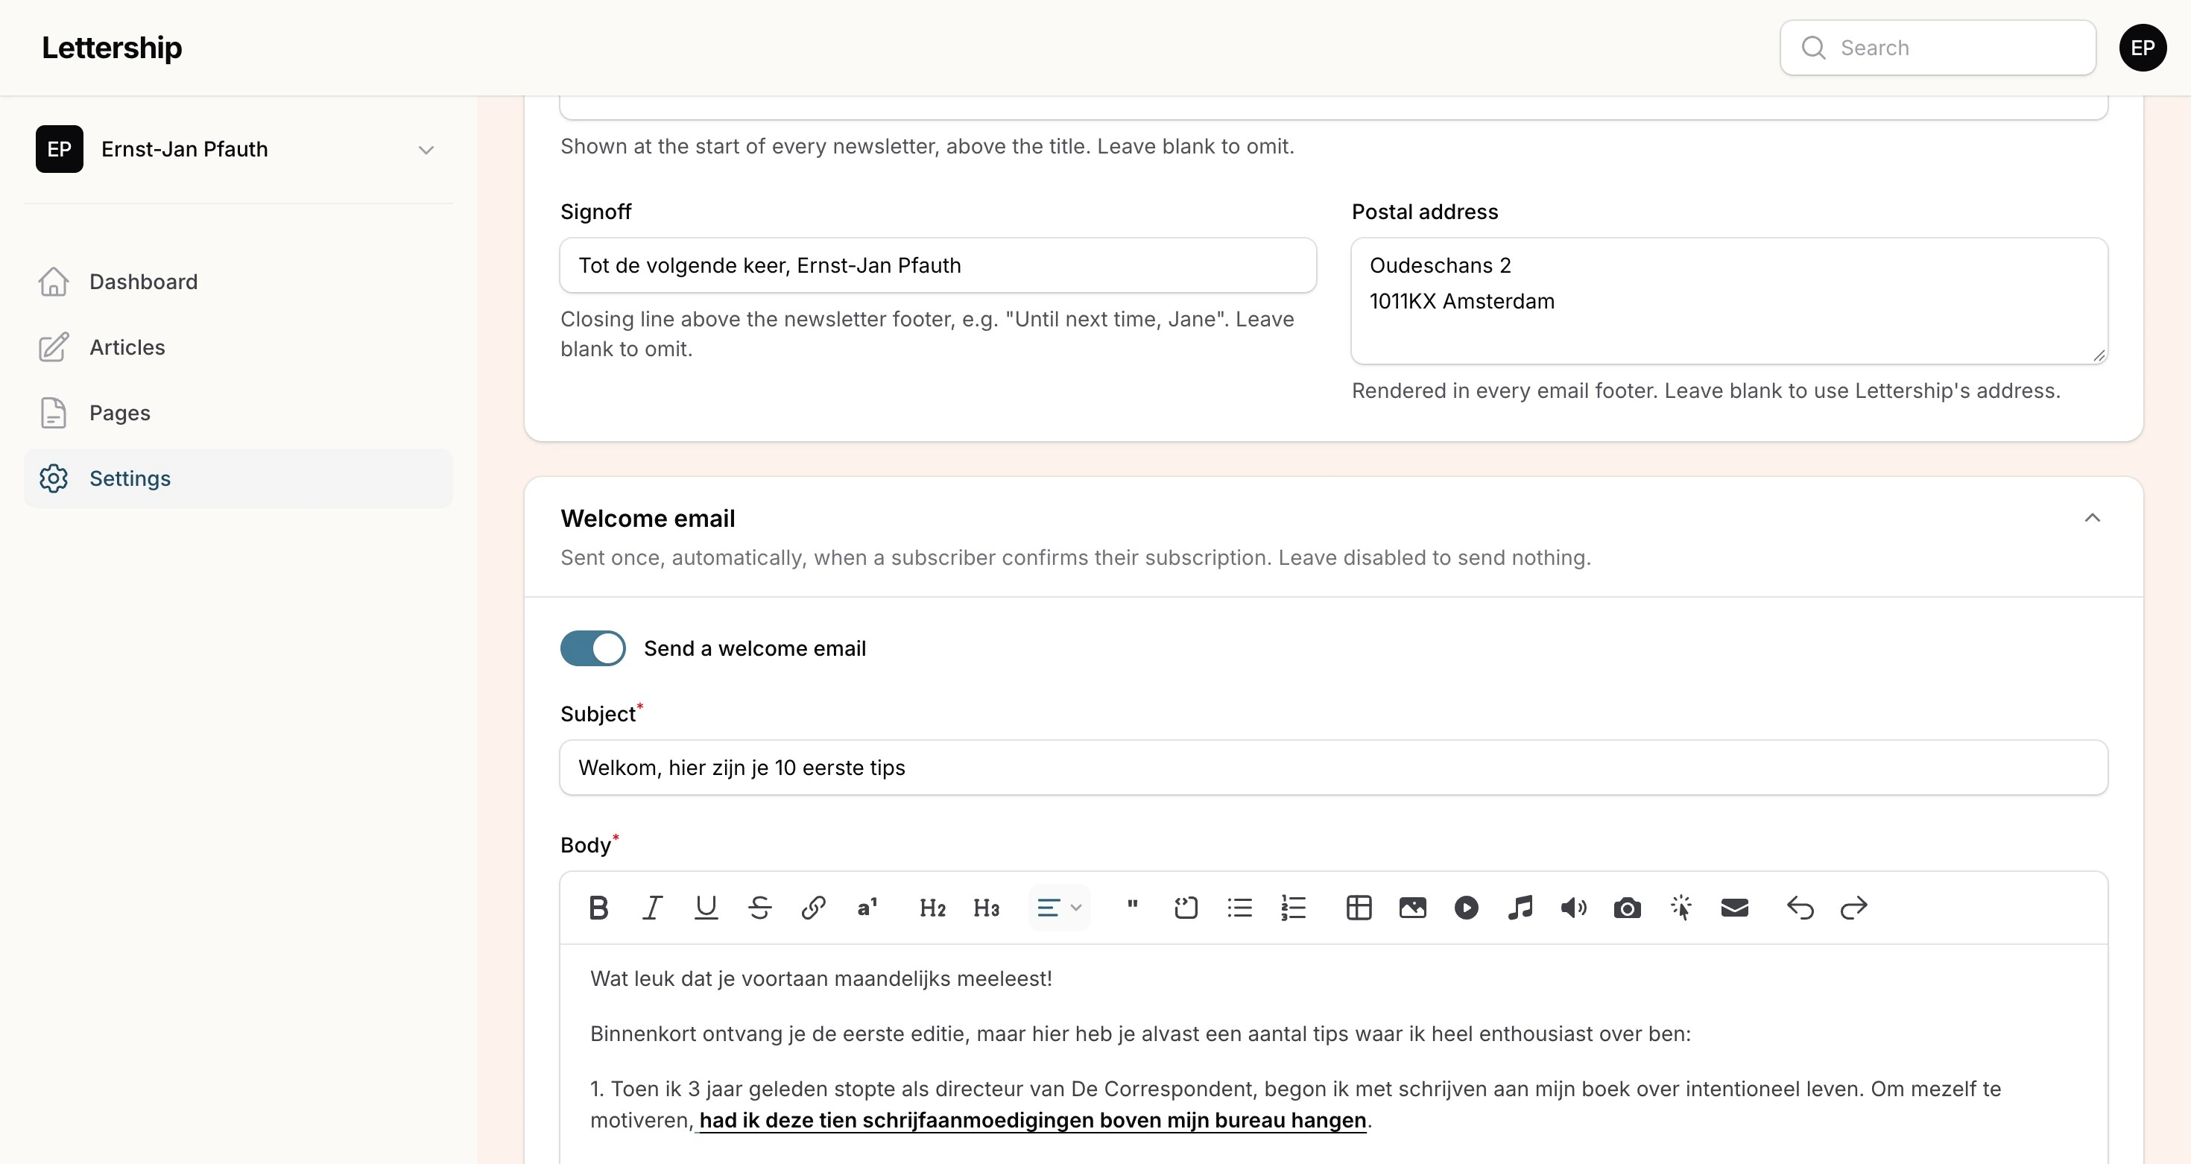Click the envelope icon in the toolbar
Image resolution: width=2191 pixels, height=1164 pixels.
point(1734,907)
